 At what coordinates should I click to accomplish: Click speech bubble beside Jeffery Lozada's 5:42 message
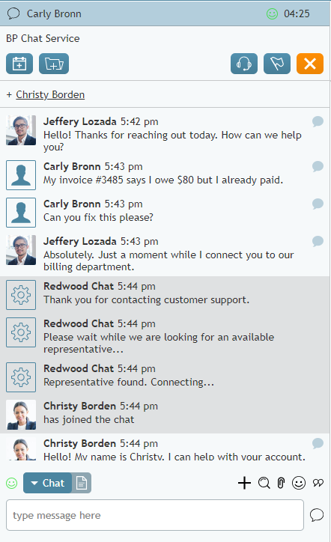pyautogui.click(x=318, y=121)
